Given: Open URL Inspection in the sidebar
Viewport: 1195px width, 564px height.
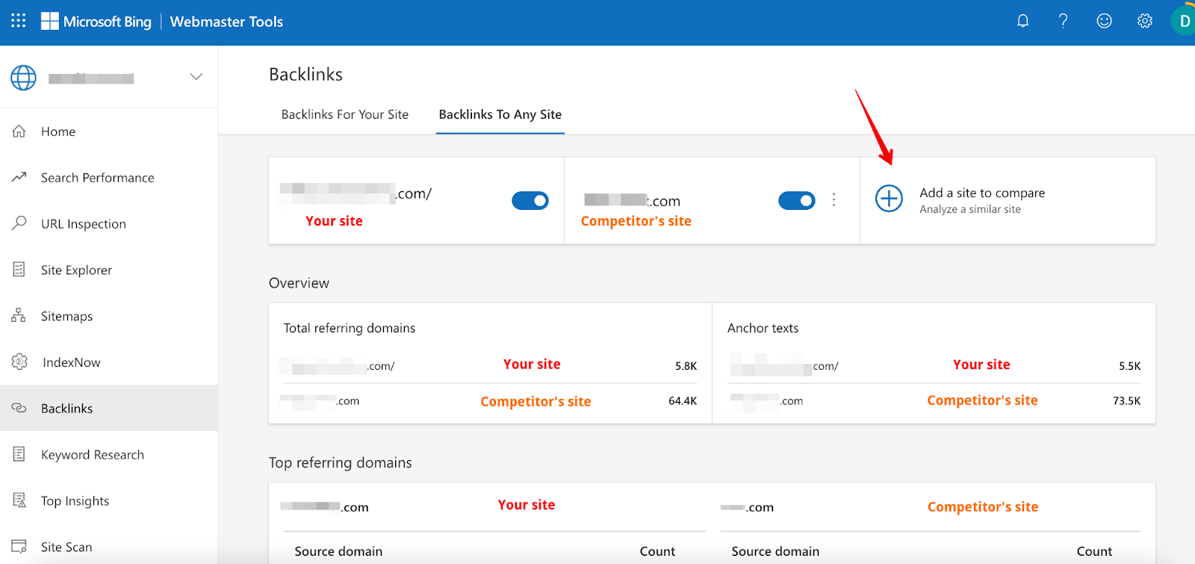Looking at the screenshot, I should [x=109, y=224].
